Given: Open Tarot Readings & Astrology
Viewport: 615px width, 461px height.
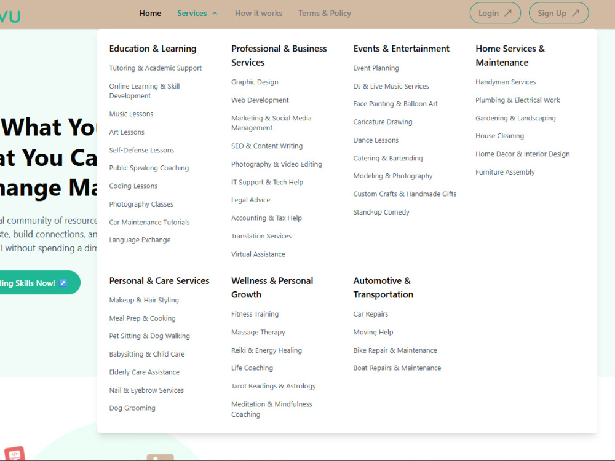Looking at the screenshot, I should click(274, 386).
